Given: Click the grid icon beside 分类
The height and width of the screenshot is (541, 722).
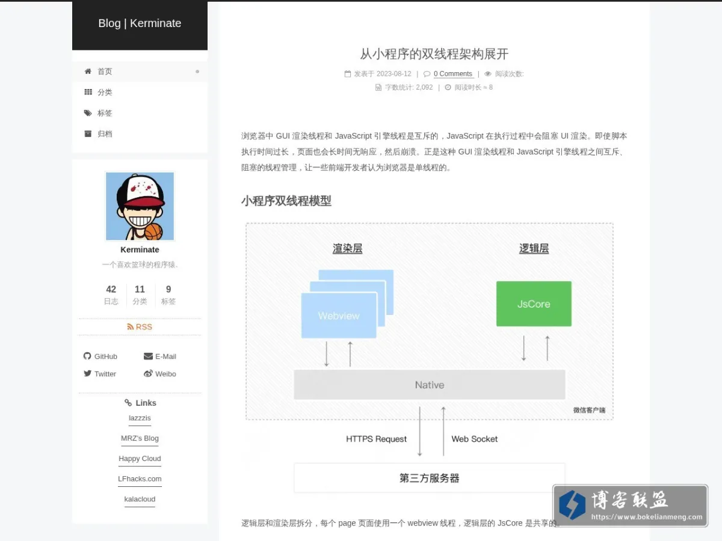Looking at the screenshot, I should pos(88,92).
